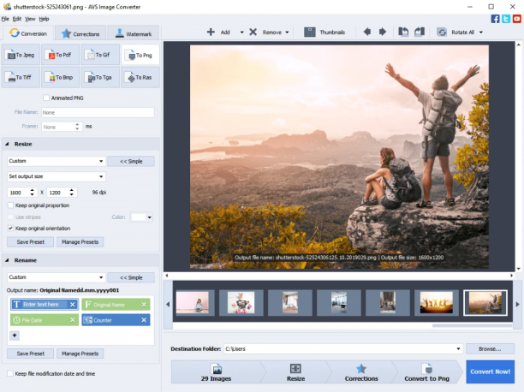Click the Rename Simple mode button
This screenshot has height=392, width=524.
131,277
